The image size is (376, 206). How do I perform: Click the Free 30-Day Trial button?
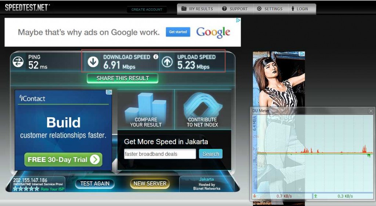click(63, 159)
